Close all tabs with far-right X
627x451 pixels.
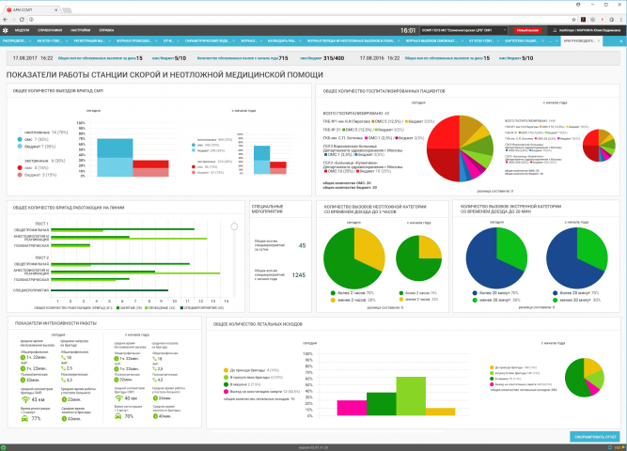point(621,41)
